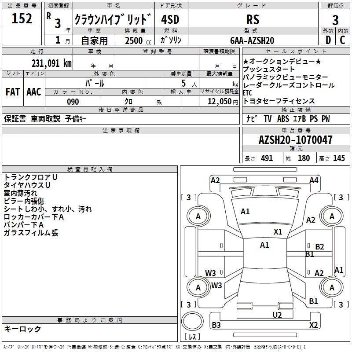
Task: Click the W3 marker on rear-left door
Action: [210, 273]
